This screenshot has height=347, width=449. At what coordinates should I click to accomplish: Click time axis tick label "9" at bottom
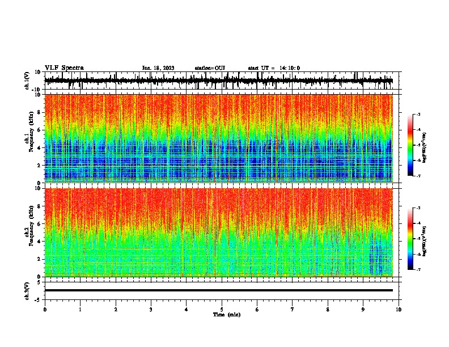pyautogui.click(x=363, y=310)
